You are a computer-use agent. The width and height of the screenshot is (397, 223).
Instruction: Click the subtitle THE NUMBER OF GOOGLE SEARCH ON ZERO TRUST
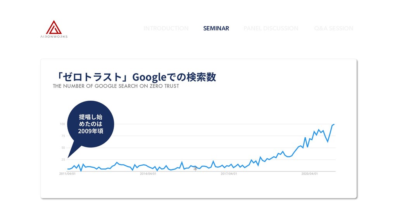tap(116, 86)
